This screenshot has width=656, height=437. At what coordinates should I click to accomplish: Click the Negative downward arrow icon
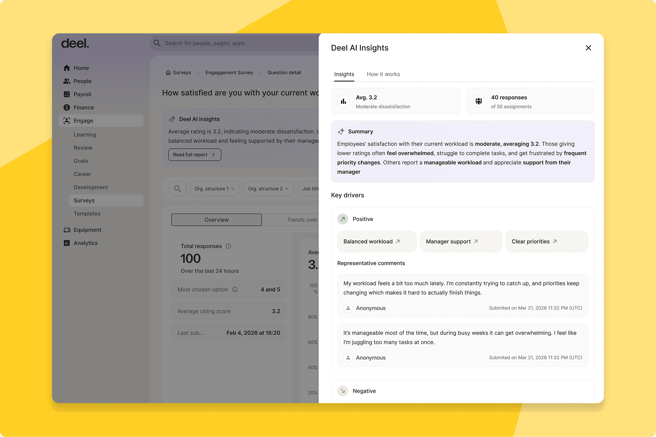tap(343, 391)
